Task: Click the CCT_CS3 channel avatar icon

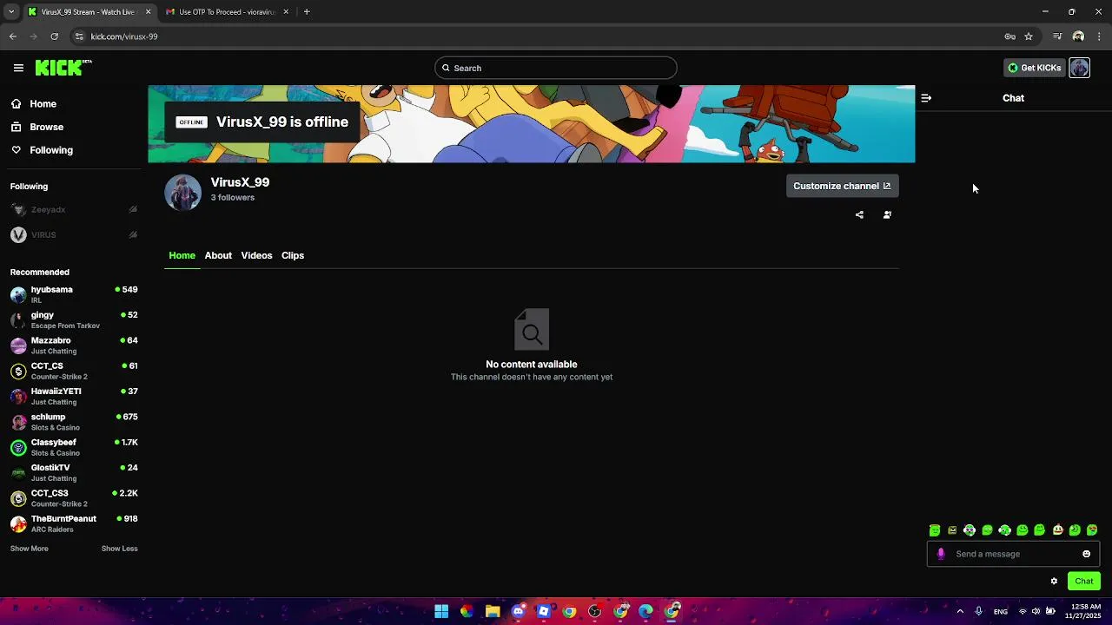Action: tap(18, 498)
